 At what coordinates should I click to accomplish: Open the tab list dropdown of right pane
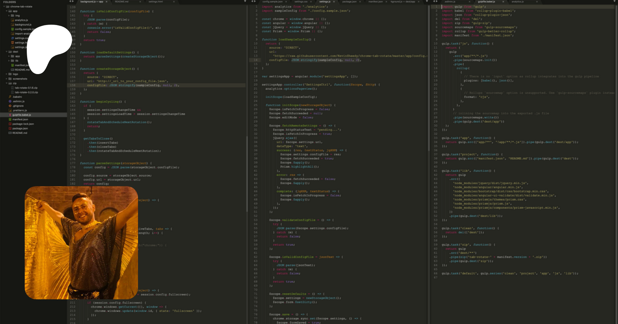point(615,2)
